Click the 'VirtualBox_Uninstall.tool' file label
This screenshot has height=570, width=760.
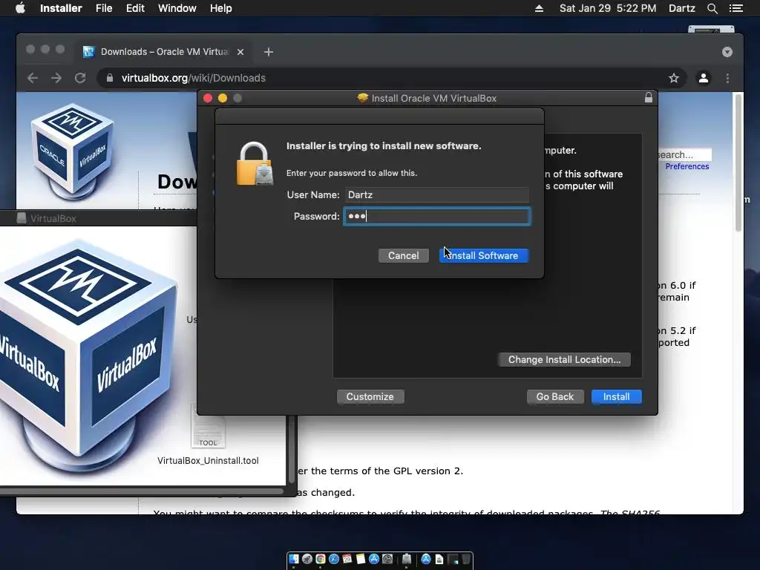coord(208,460)
